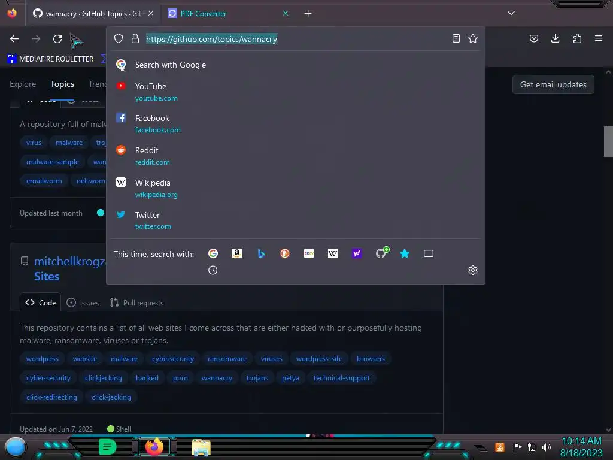Open the Pull requests tab
The image size is (613, 460).
pos(137,302)
